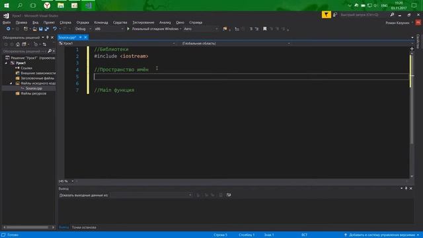Click the Quick Launch magnifier icon
Image resolution: width=423 pixels, height=238 pixels.
click(392, 15)
